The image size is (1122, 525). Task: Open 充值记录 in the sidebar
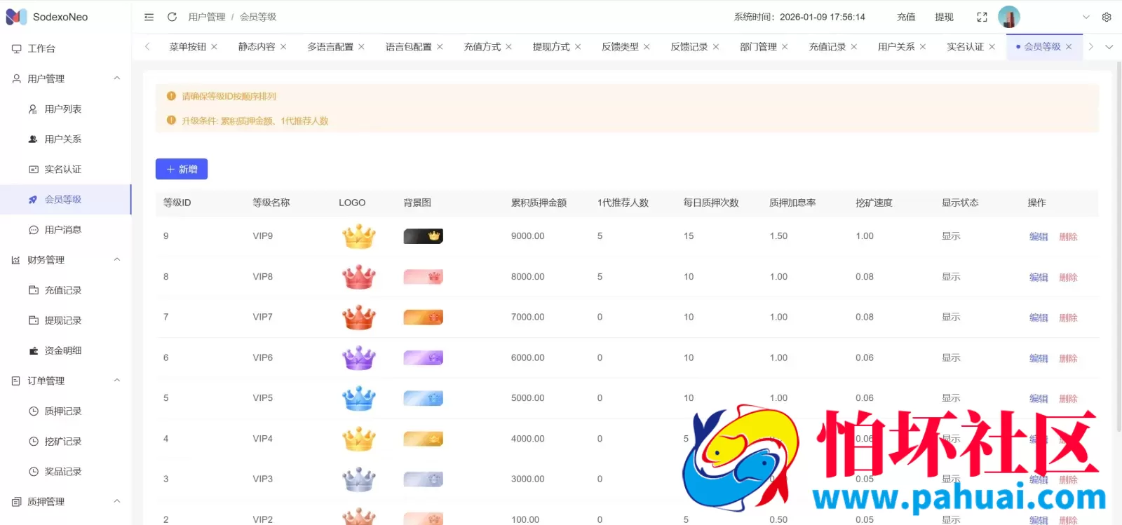65,290
